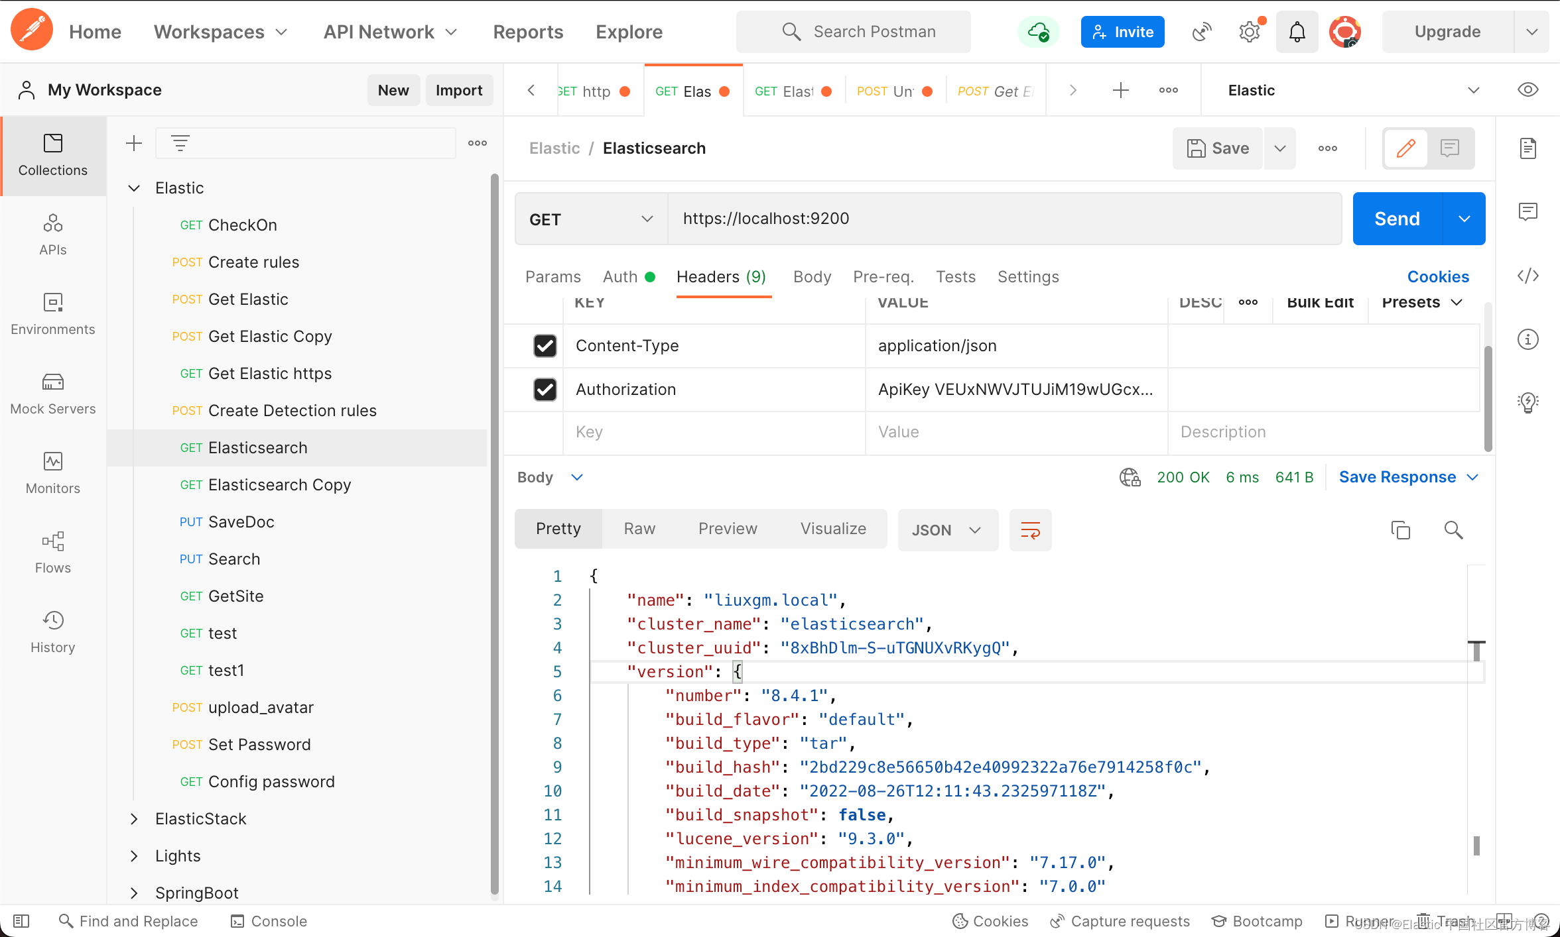Open the request info icon

[x=1527, y=339]
